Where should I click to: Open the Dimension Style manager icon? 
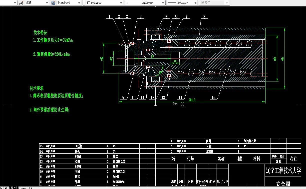[x=21, y=3]
